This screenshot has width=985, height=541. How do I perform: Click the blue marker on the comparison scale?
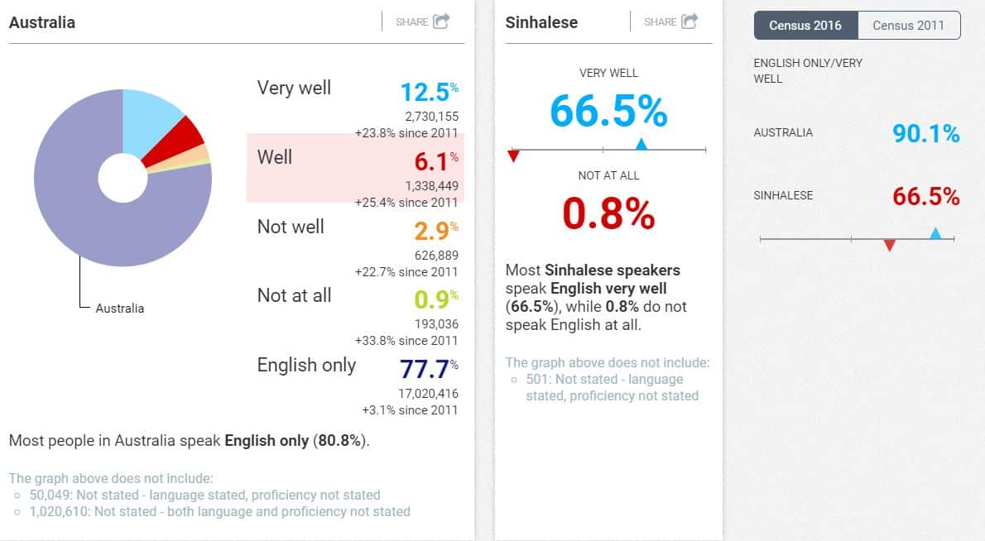(935, 233)
